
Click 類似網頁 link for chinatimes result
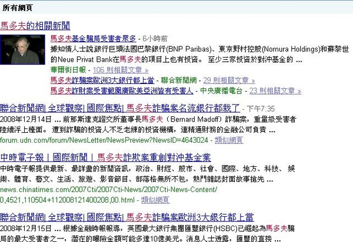tap(155, 200)
